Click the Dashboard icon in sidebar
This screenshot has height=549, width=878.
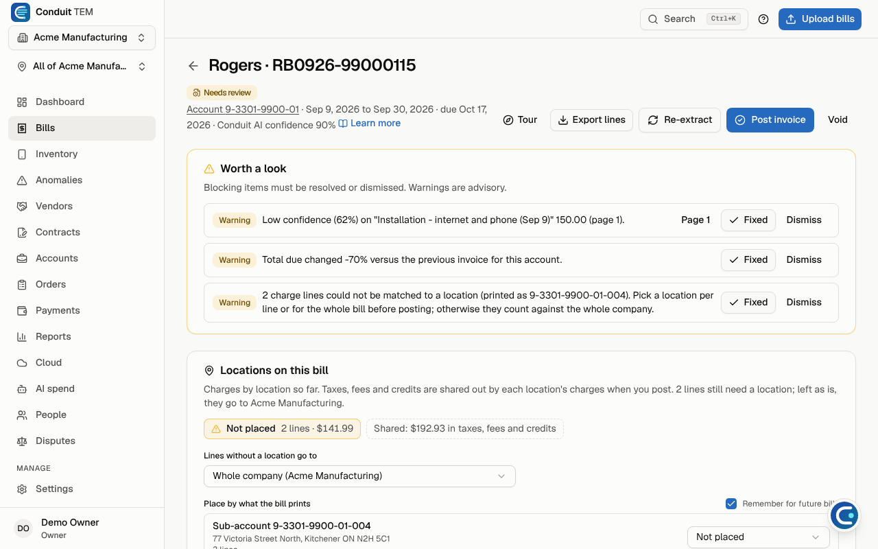tap(22, 102)
